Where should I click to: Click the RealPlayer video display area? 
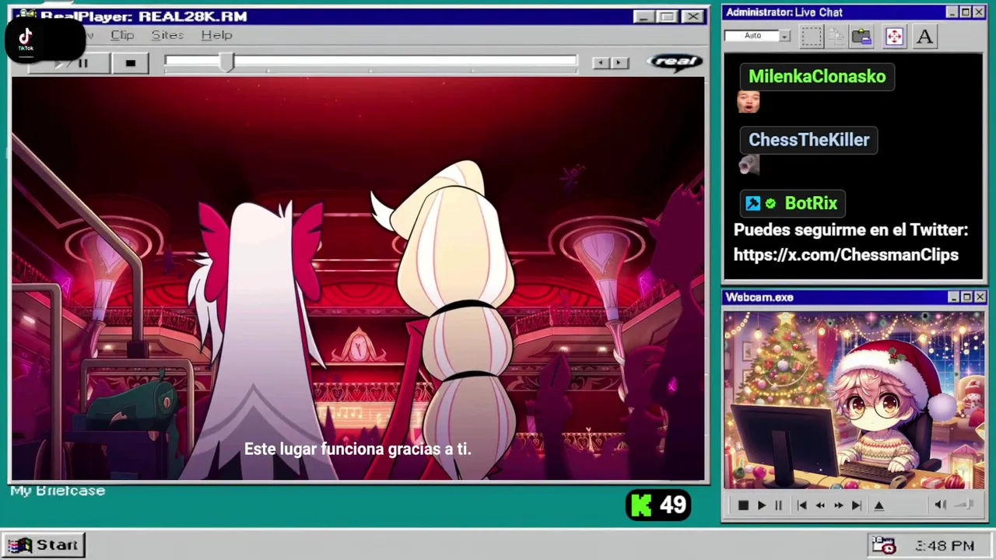(x=358, y=278)
